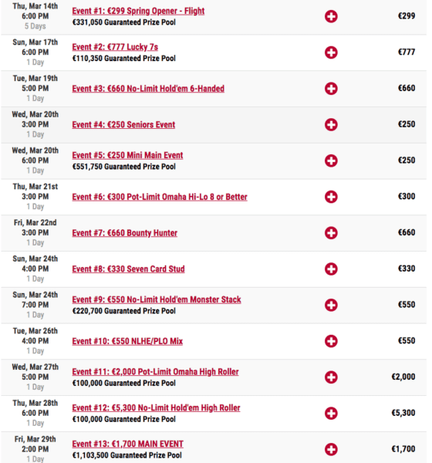
Task: Click plus icon for Monster Stack event
Action: click(x=331, y=305)
